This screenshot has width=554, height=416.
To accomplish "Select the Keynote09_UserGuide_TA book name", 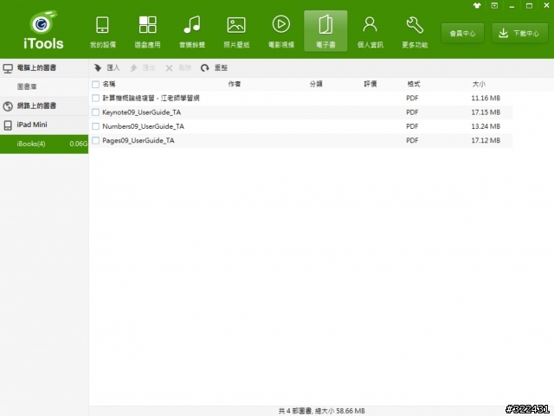I will click(x=141, y=112).
